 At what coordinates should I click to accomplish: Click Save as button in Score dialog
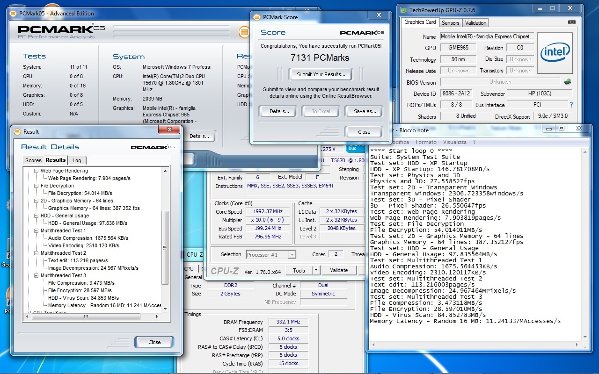tap(365, 111)
